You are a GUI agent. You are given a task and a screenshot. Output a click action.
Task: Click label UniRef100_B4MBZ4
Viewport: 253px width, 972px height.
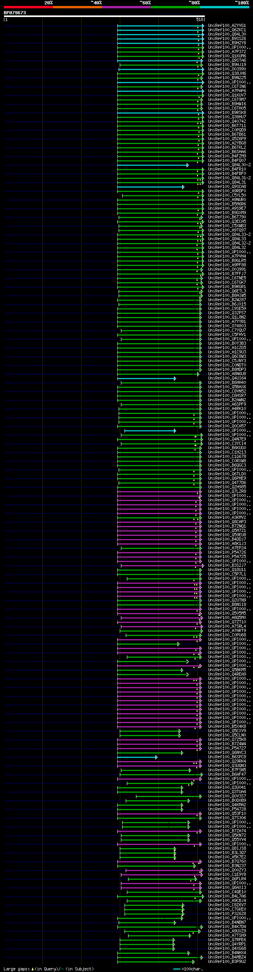pyautogui.click(x=227, y=957)
